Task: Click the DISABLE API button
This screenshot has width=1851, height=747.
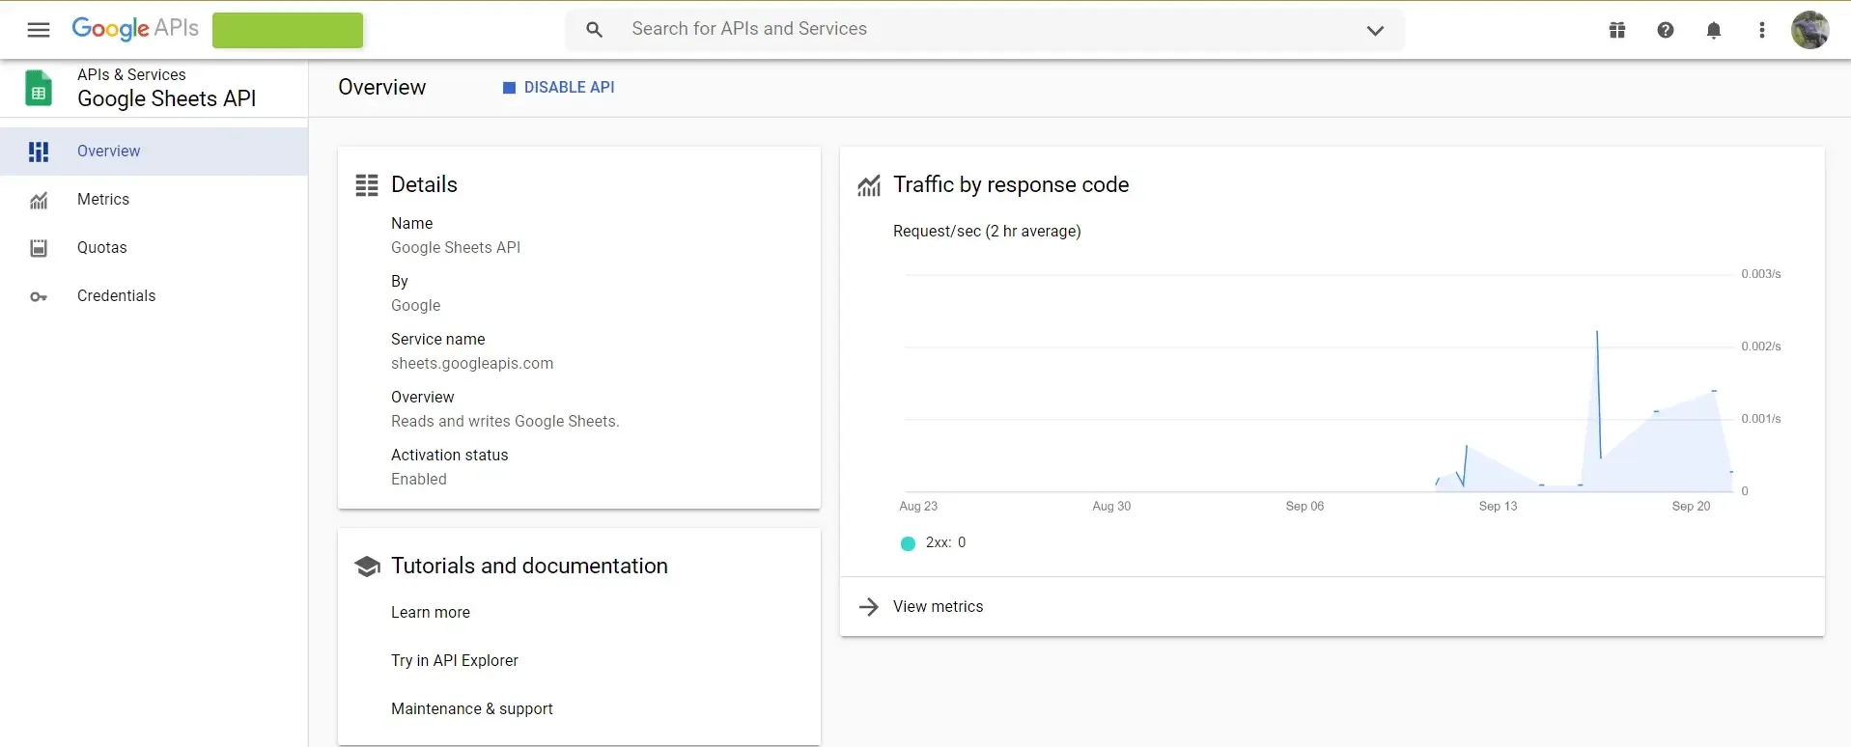Action: pyautogui.click(x=558, y=88)
